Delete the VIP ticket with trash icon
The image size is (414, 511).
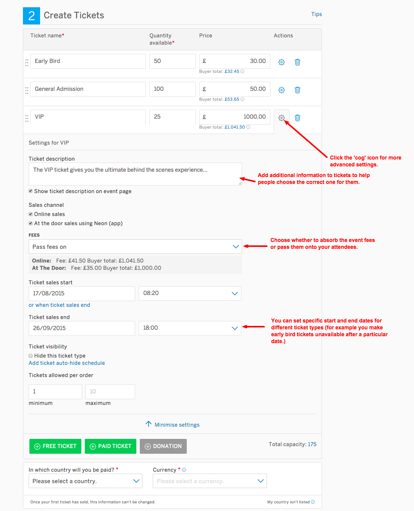click(x=298, y=118)
